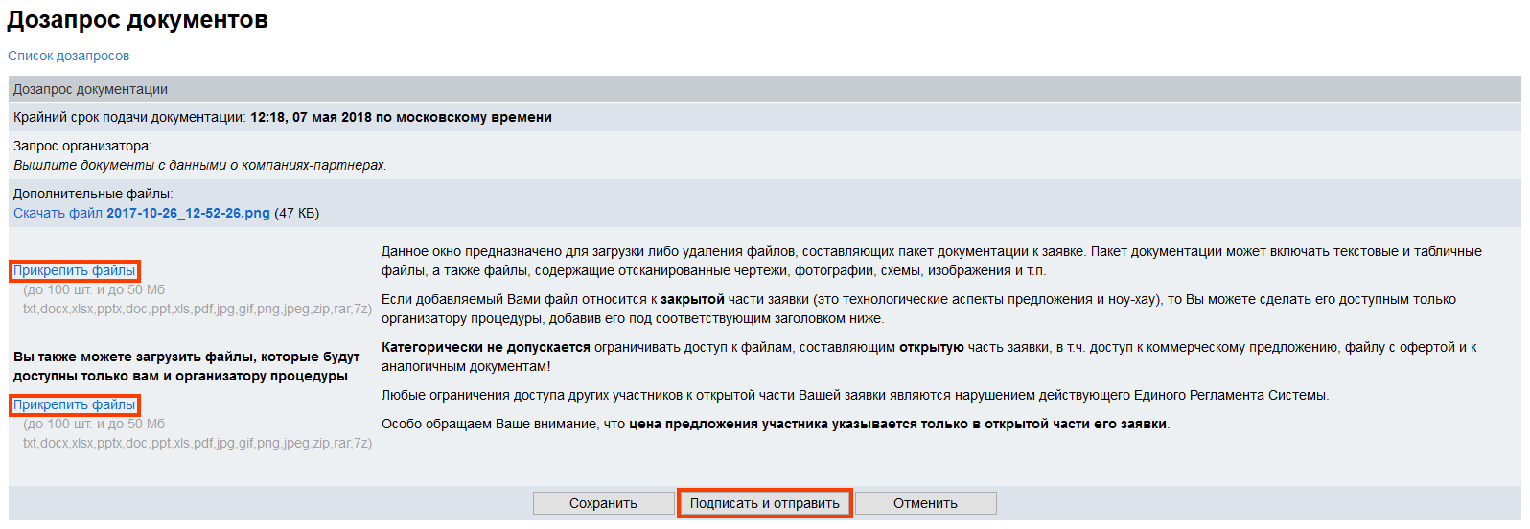
Task: Click the paragraph starting "Особо обращаем Ваше внимание"
Action: [x=775, y=424]
